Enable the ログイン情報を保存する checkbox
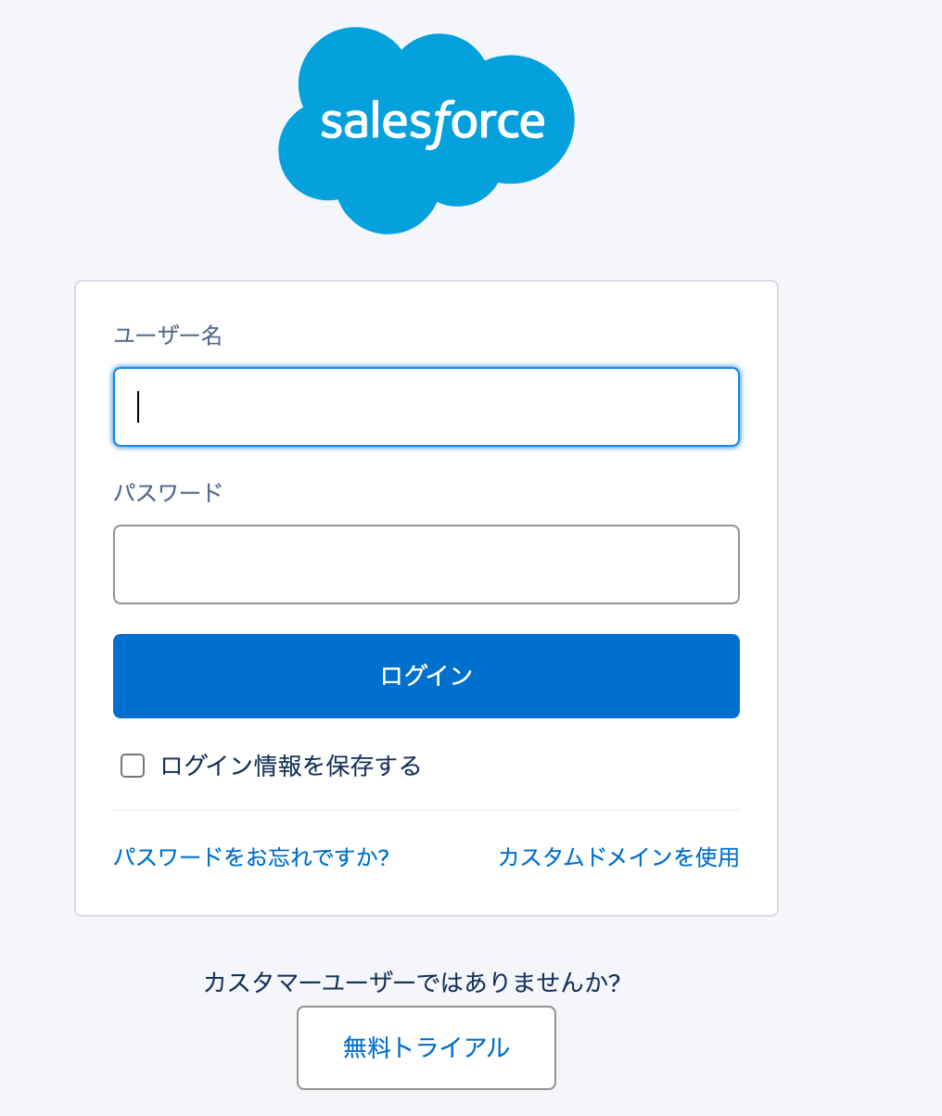 pyautogui.click(x=133, y=766)
